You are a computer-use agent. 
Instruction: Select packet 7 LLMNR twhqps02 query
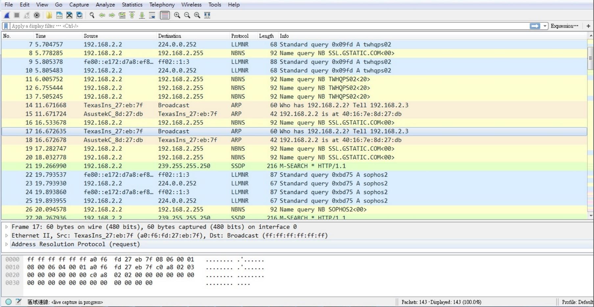coord(294,44)
